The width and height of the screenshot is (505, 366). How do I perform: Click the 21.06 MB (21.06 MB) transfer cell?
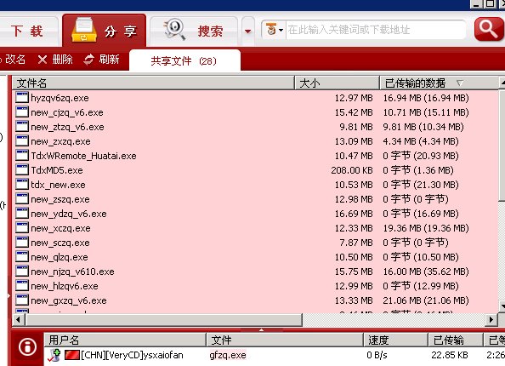click(426, 300)
